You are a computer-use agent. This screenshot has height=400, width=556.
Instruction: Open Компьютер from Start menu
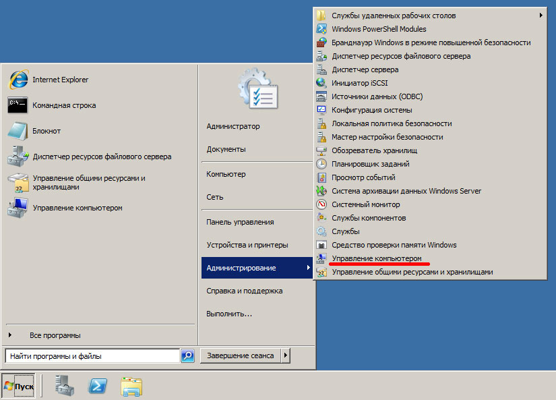tap(226, 174)
